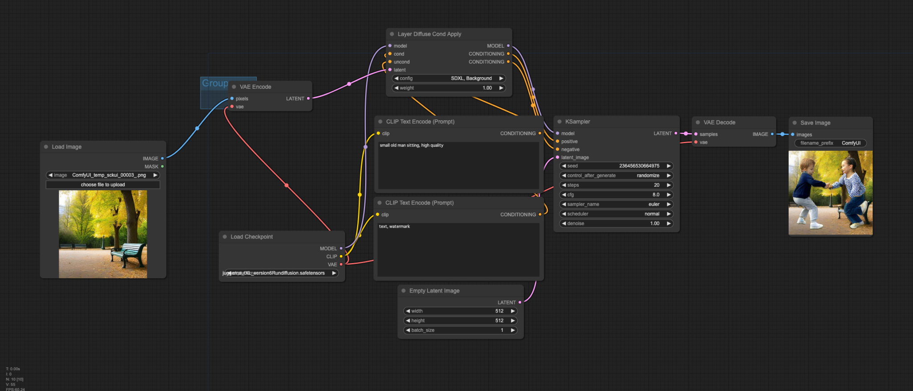Open the sampler_name euler dropdown
913x391 pixels.
[616, 204]
